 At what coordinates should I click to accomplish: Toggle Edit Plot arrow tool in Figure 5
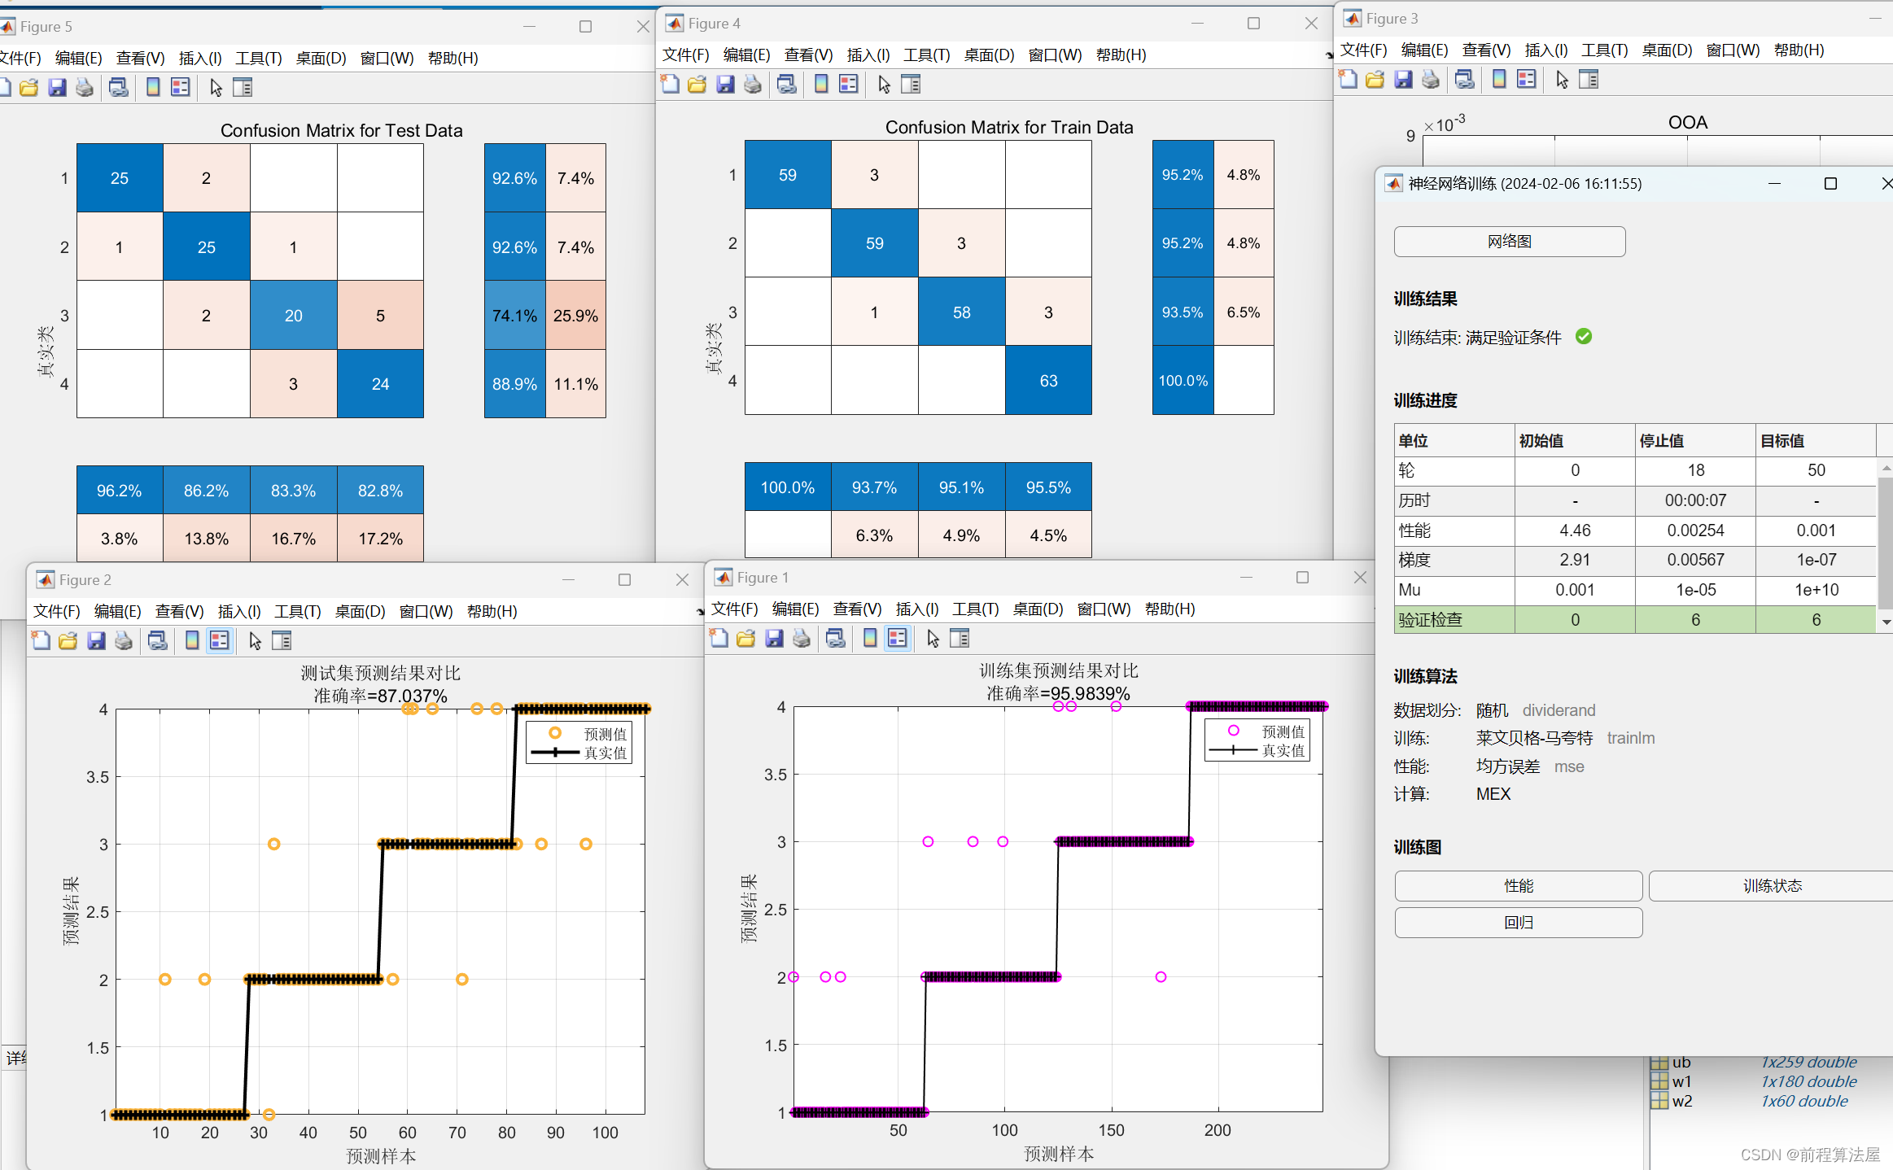point(216,88)
